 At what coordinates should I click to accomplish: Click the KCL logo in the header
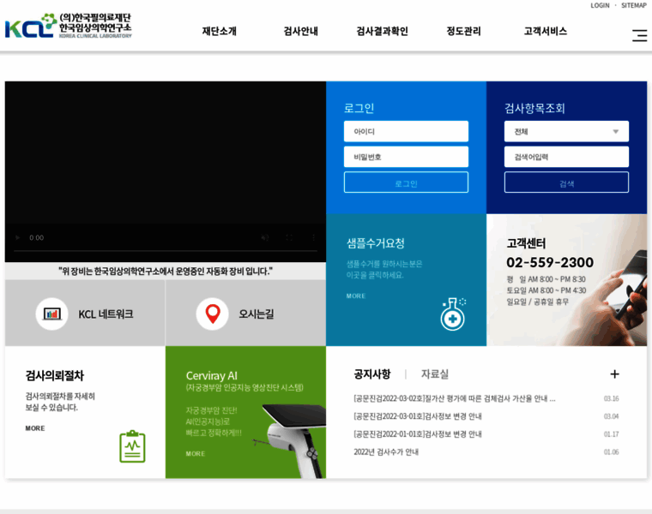tap(68, 26)
